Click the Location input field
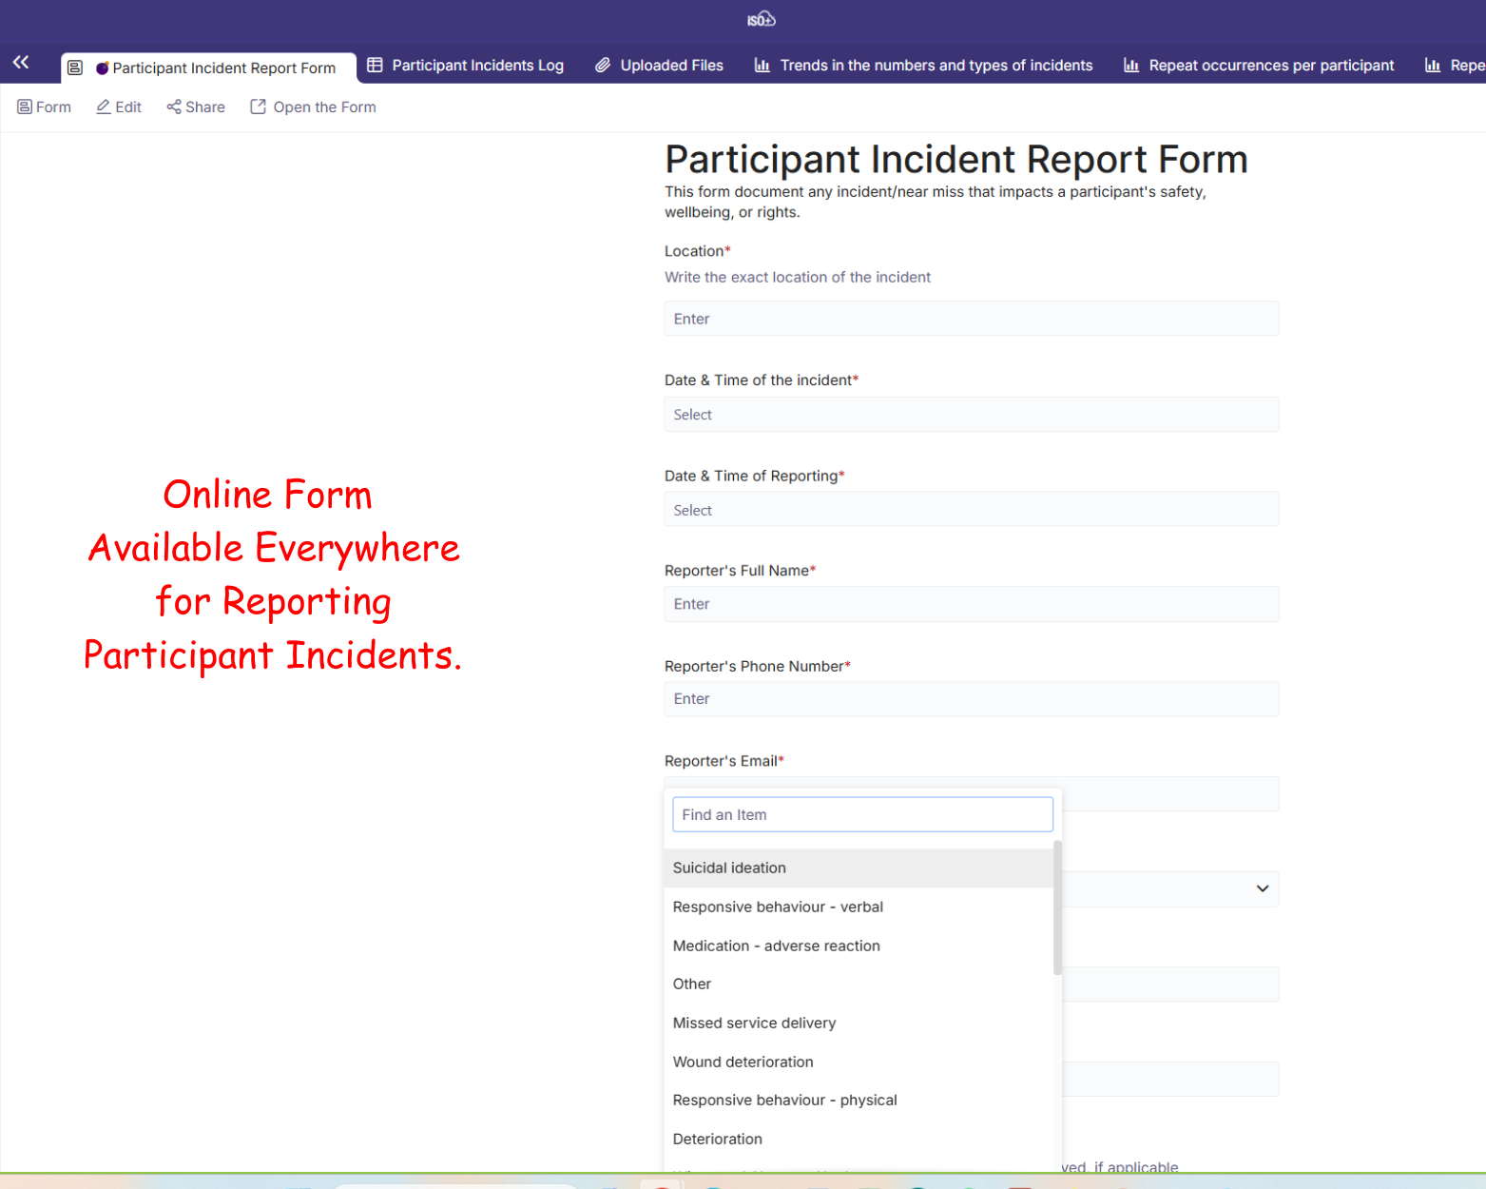The image size is (1486, 1189). [971, 319]
